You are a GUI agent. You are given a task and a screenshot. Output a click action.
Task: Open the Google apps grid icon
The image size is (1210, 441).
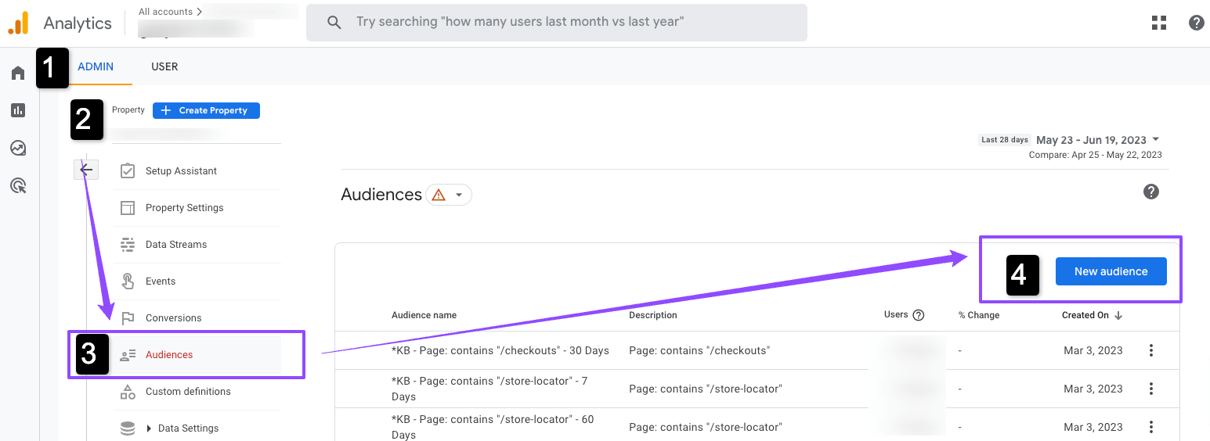click(1159, 23)
